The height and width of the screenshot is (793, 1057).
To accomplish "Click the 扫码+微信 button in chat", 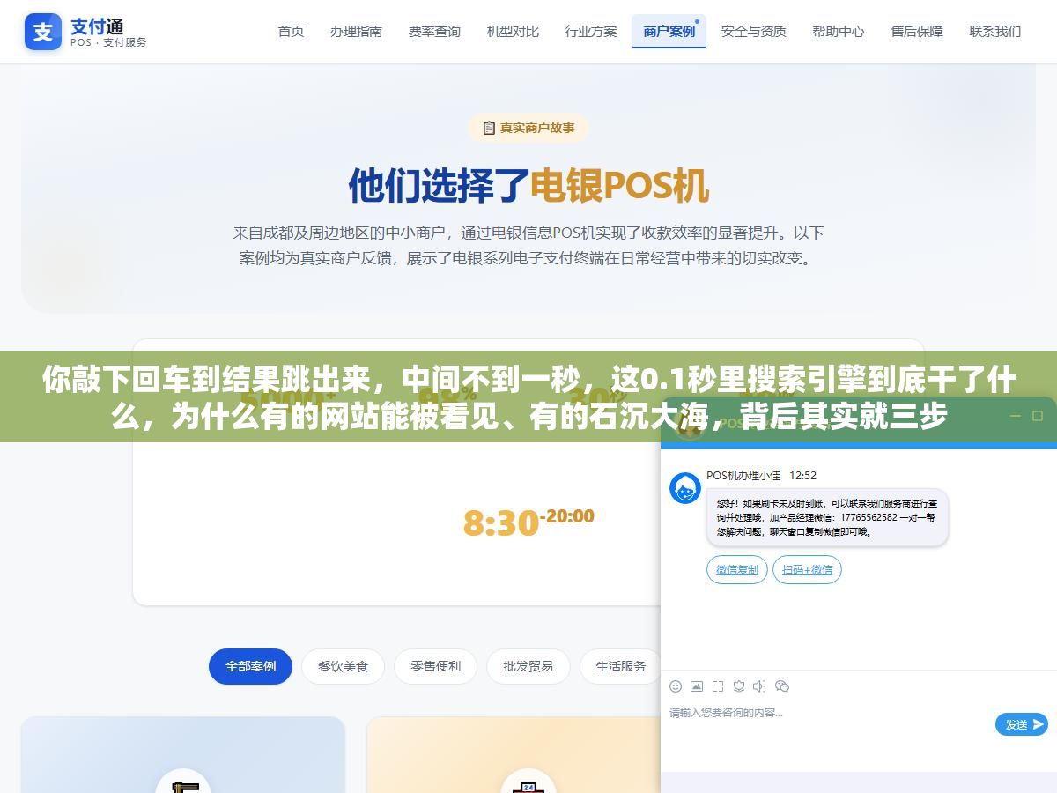I will [x=807, y=570].
